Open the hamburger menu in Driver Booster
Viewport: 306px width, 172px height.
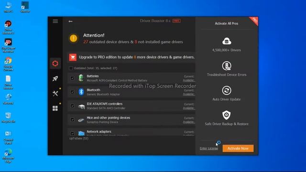55,21
